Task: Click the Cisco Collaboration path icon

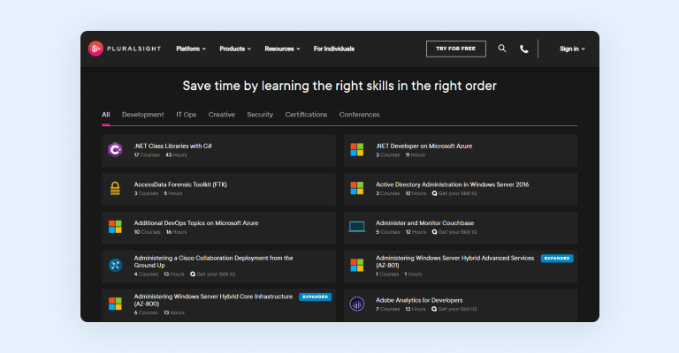Action: pos(115,266)
